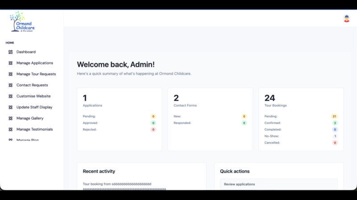Open the Tour Bookings summary card
Viewport: 357px width, 200px height.
[x=301, y=119]
